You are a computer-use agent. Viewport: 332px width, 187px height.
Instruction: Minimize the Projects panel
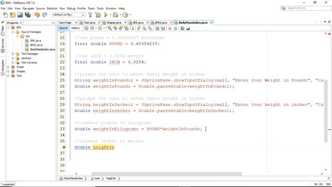pos(53,23)
